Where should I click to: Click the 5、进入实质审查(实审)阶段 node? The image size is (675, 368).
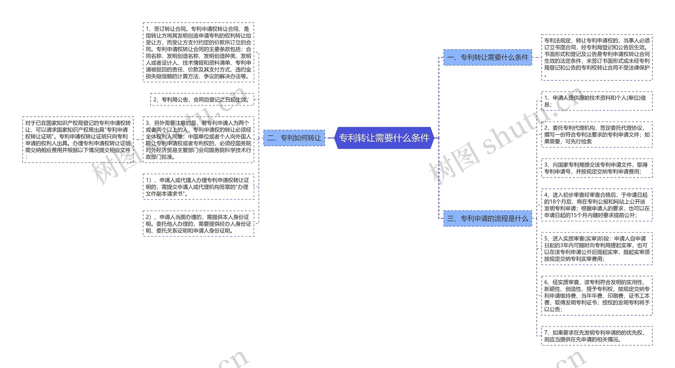click(597, 249)
